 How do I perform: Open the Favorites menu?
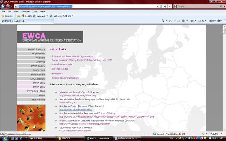tap(25, 11)
